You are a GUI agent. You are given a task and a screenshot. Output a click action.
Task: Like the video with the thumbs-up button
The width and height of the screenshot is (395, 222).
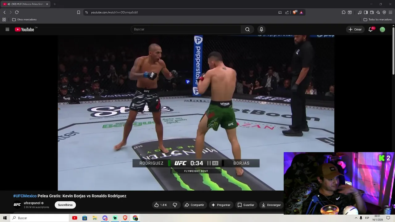coord(160,205)
